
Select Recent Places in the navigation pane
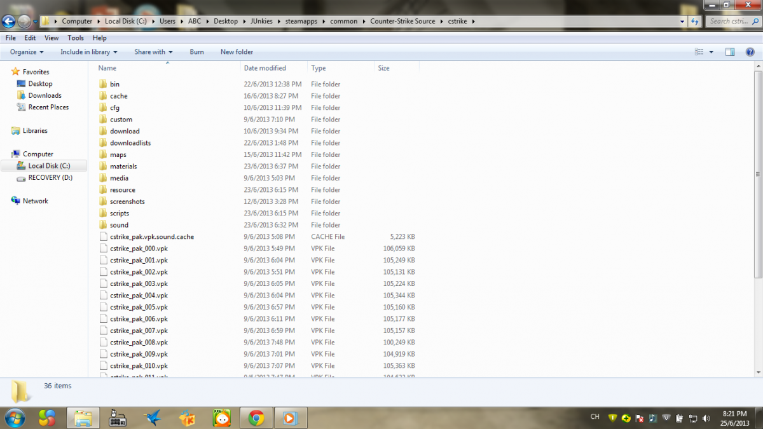point(48,107)
